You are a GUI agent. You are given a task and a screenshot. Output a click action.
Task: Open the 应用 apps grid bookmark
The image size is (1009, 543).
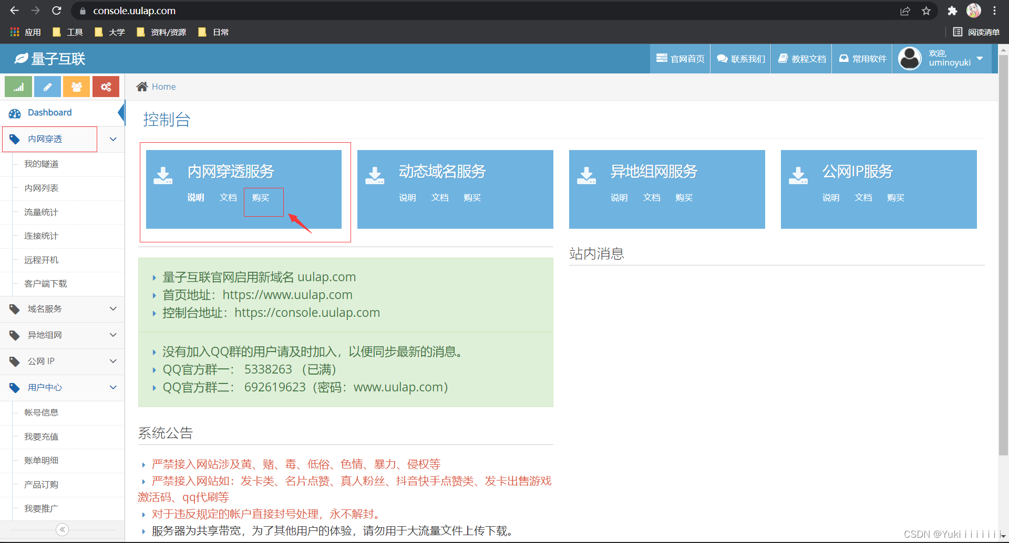pyautogui.click(x=25, y=32)
